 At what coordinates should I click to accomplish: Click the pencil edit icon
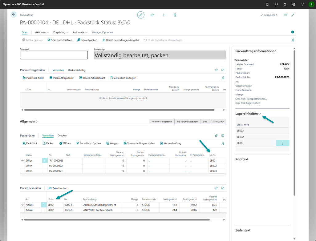pyautogui.click(x=141, y=15)
